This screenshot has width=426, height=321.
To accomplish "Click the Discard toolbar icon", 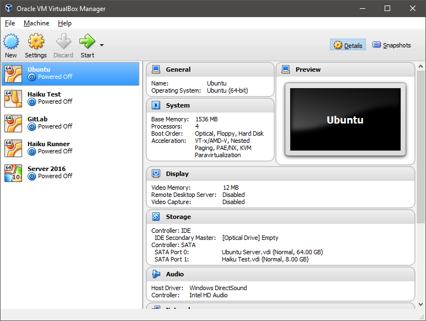I will [x=63, y=42].
